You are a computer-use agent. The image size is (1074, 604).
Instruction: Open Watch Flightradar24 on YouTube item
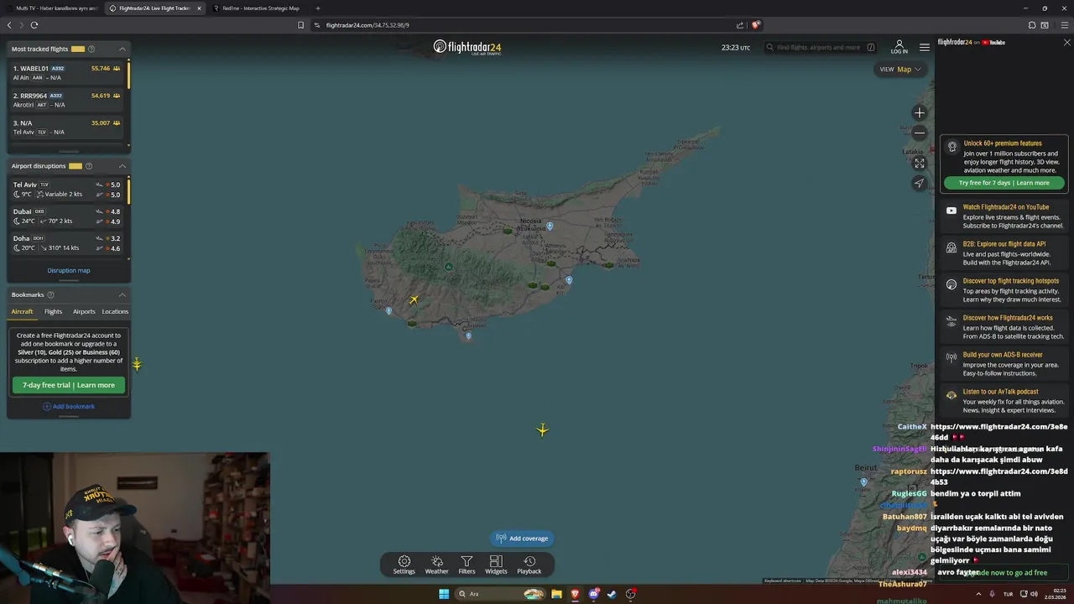click(1004, 216)
